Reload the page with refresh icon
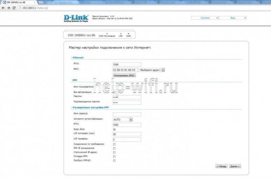Image resolution: width=271 pixels, height=178 pixels. pos(14,8)
